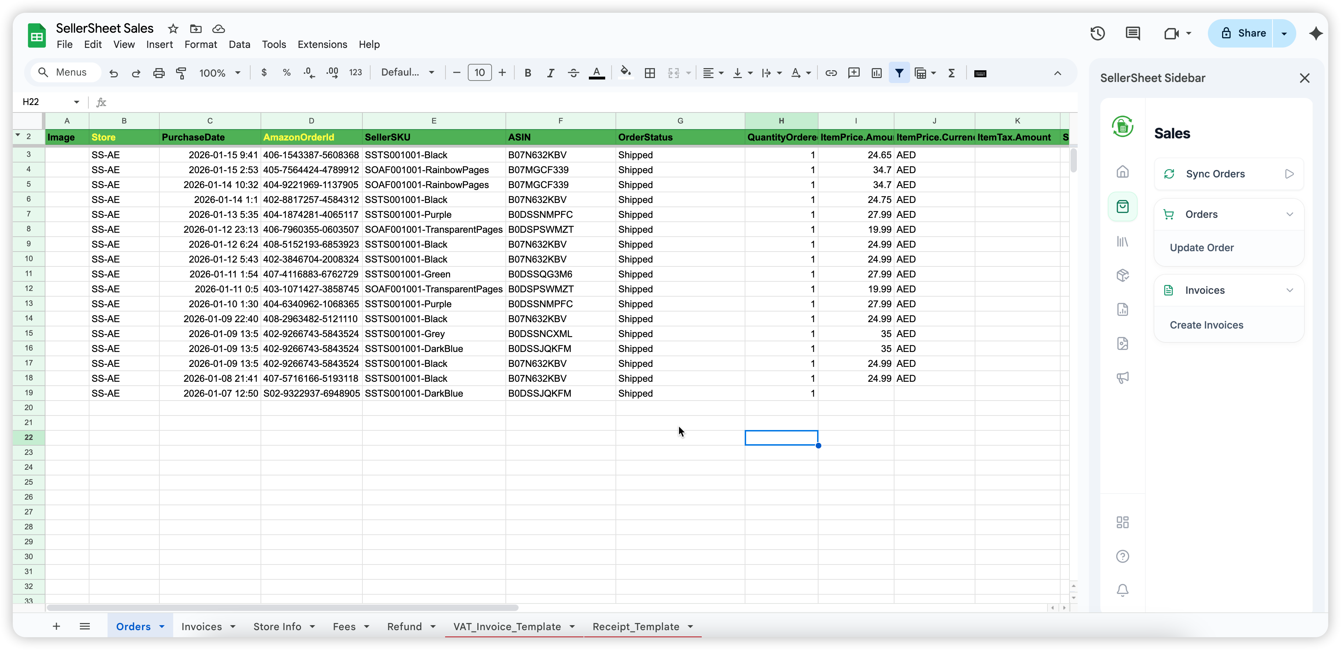Open the functions list via sigma icon
Screen dimensions: 1341x650
[x=951, y=73]
